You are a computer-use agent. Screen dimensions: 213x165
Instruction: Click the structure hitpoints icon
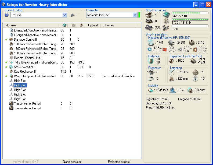tap(192, 43)
